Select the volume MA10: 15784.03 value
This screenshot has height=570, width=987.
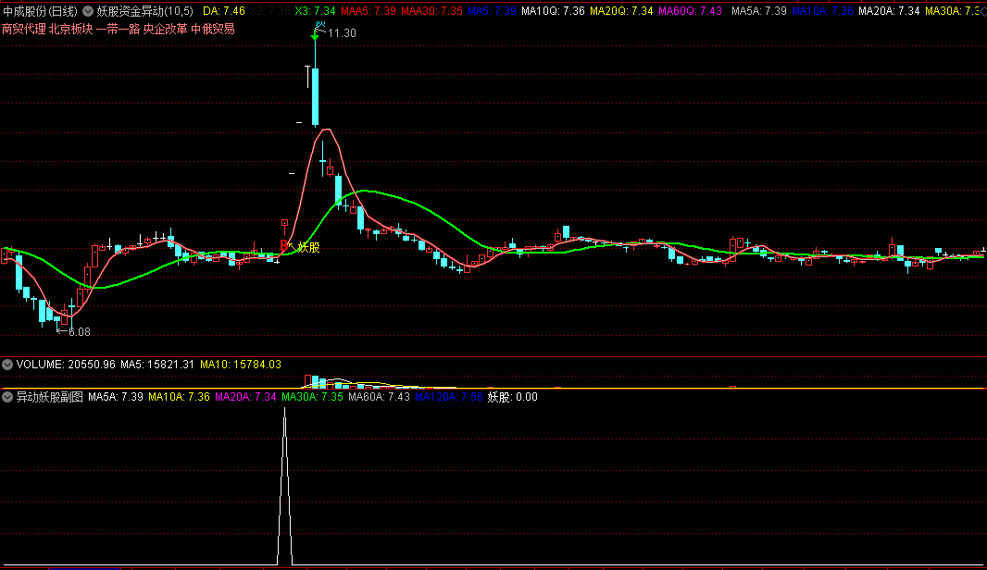pyautogui.click(x=241, y=365)
